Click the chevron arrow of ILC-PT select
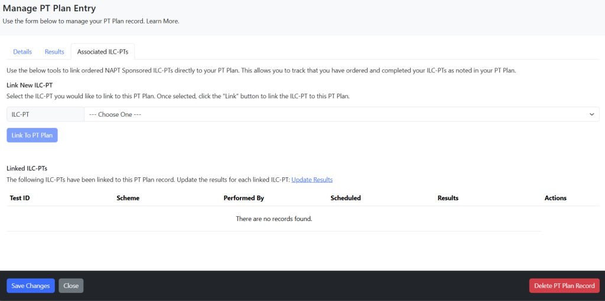The width and height of the screenshot is (605, 301). pos(592,114)
